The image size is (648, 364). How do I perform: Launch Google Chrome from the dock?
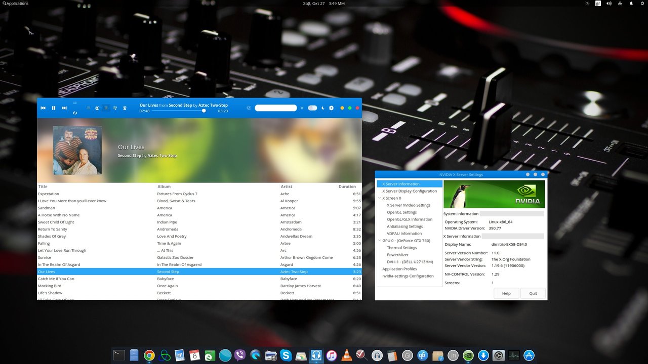click(x=149, y=355)
